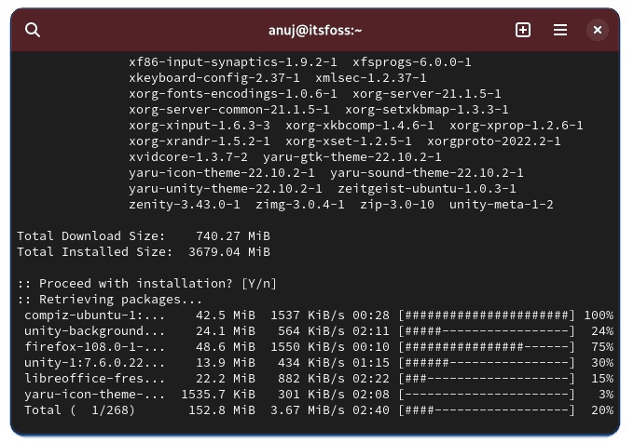The width and height of the screenshot is (634, 443).
Task: Click xorg-xprop-1.2.6-1 text
Action: click(x=517, y=125)
